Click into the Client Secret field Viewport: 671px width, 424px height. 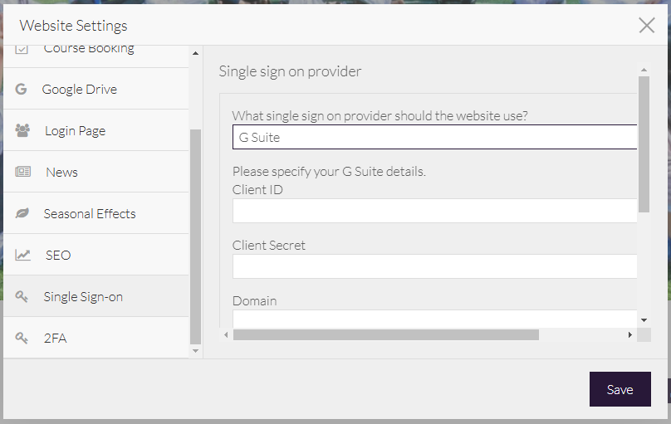[434, 266]
